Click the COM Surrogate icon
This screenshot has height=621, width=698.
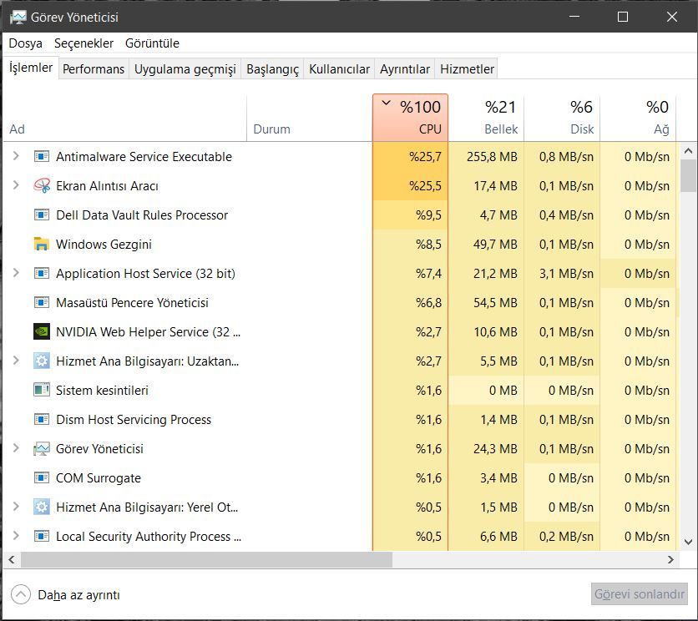pos(42,477)
